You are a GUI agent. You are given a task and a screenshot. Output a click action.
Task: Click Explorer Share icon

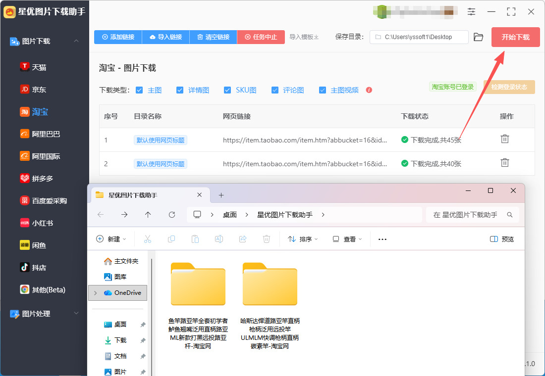click(243, 239)
